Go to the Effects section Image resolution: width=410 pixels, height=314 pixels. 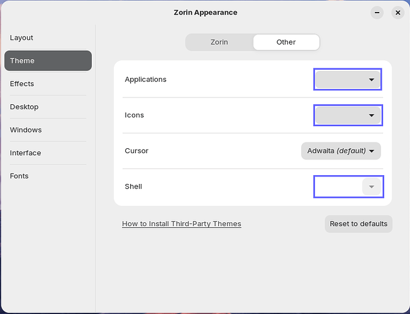[48, 84]
